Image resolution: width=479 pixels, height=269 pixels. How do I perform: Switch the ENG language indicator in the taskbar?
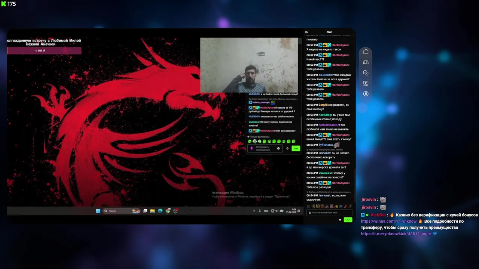coord(266,211)
